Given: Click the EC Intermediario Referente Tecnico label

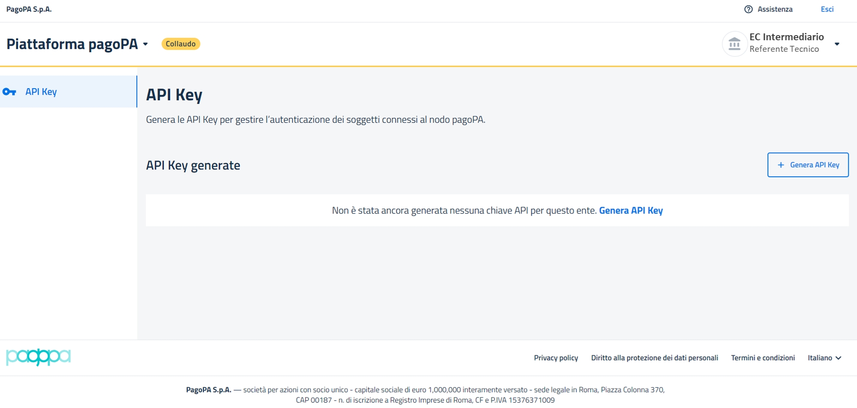Looking at the screenshot, I should (x=786, y=43).
